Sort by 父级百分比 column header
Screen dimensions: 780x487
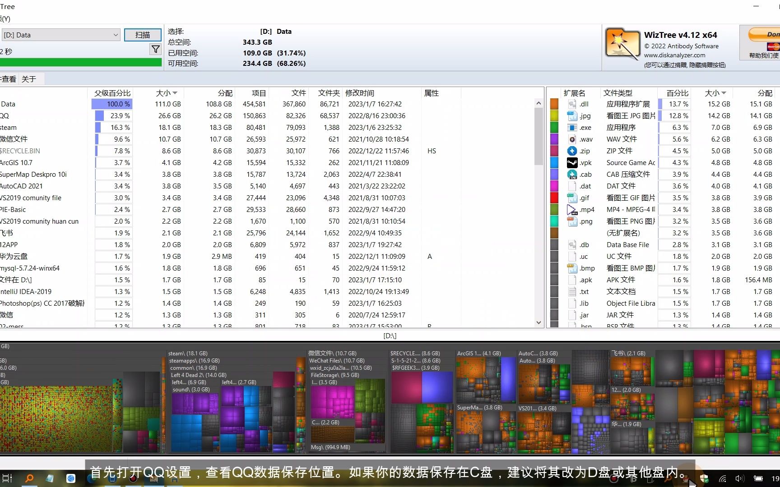pyautogui.click(x=112, y=93)
